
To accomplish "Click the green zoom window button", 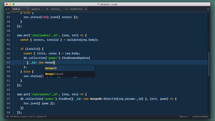I will point(13,4).
